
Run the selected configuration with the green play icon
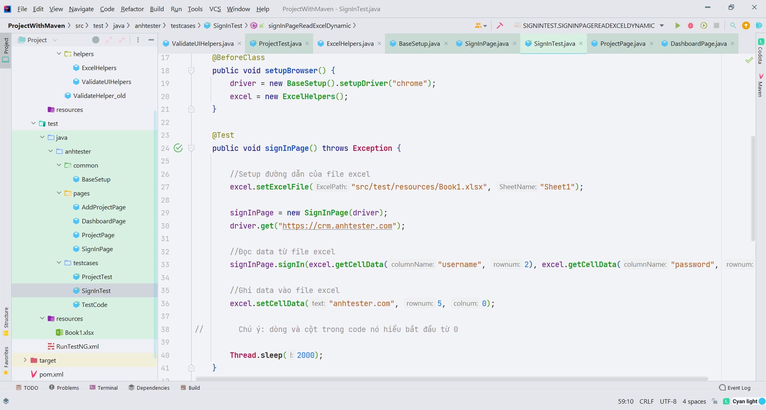point(677,25)
